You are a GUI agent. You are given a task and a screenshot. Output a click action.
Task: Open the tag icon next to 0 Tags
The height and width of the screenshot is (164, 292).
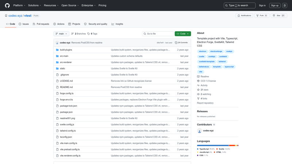pyautogui.click(x=88, y=34)
